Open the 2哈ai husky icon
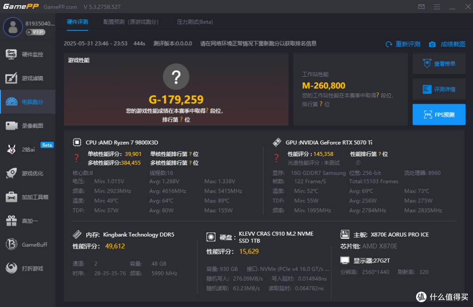Screen dimensions: 473x307 [x=11, y=149]
